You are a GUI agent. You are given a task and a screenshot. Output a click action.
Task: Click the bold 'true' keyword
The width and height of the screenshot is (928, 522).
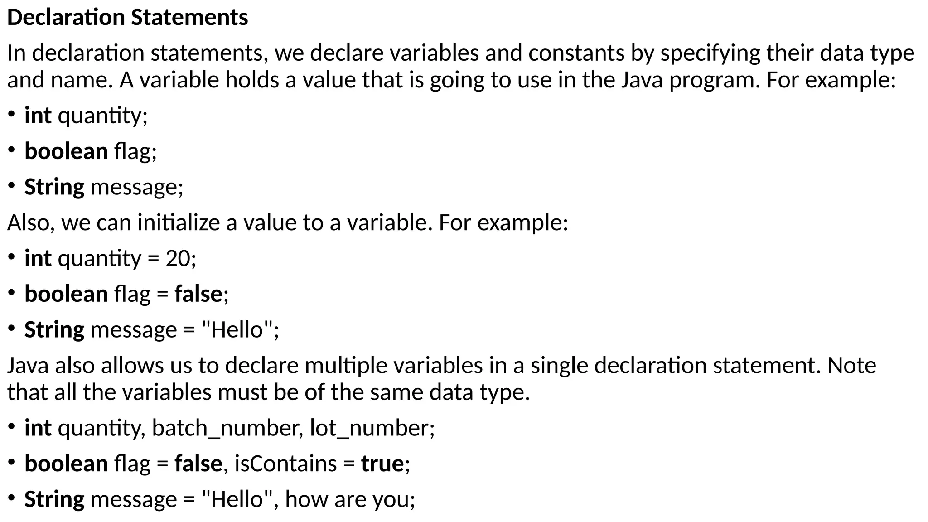382,464
